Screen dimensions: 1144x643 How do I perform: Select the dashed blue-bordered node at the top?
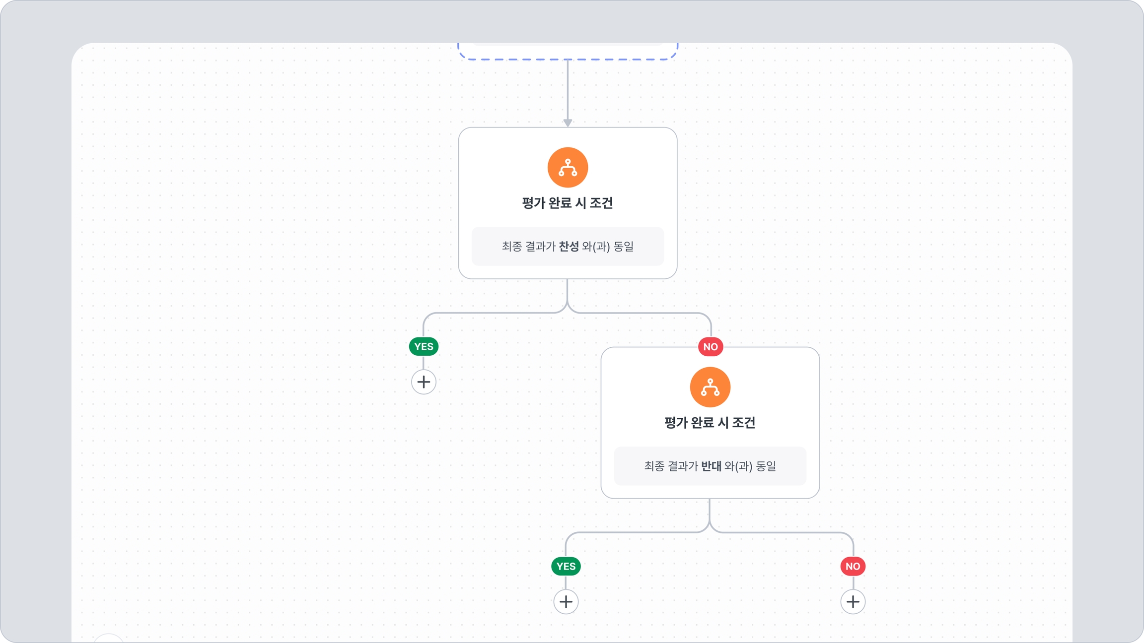(568, 52)
